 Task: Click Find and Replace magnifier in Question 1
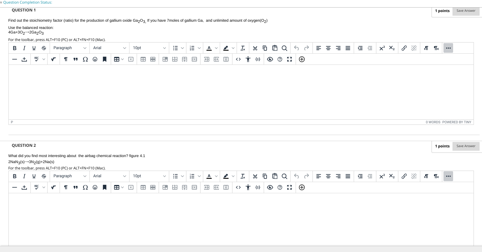(x=284, y=48)
